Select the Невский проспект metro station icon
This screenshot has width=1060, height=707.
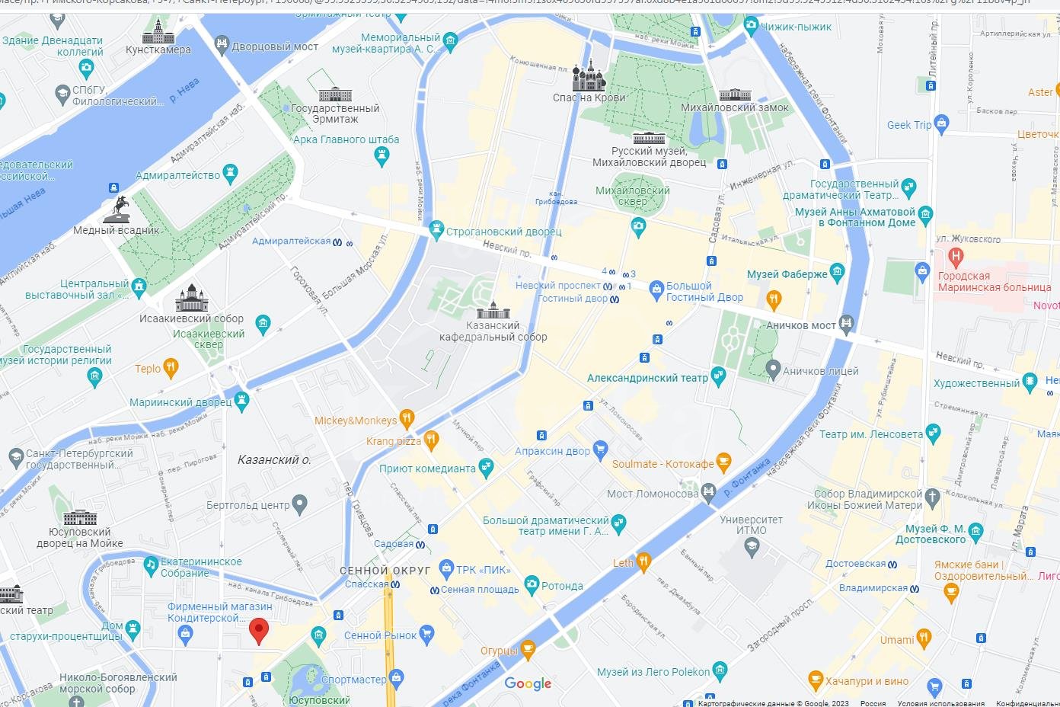point(608,286)
